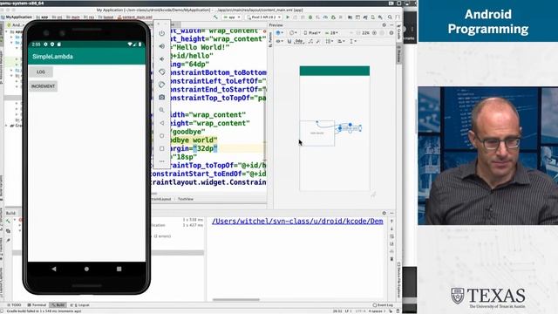Click the up arrow icon in build output

[x=391, y=221]
